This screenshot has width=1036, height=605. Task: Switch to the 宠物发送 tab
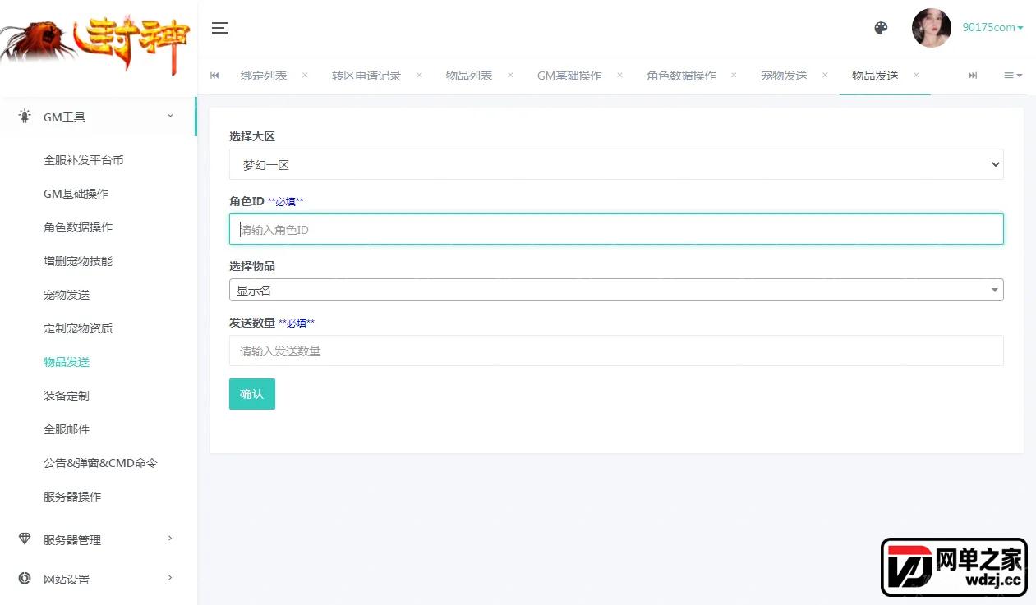(784, 76)
